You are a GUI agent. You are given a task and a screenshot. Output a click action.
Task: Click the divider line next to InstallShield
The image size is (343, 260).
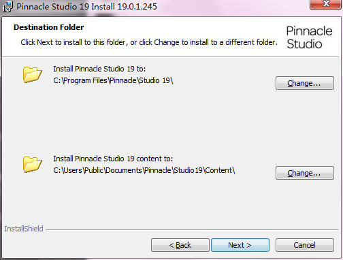pyautogui.click(x=192, y=229)
